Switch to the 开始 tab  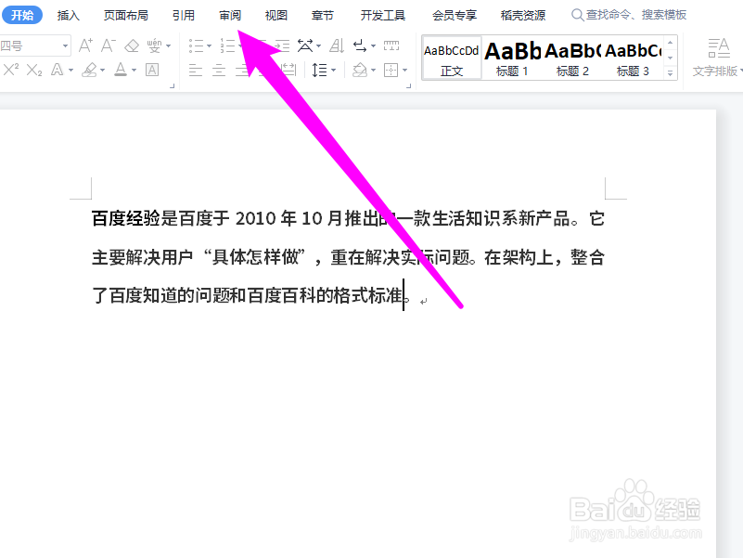tap(22, 15)
